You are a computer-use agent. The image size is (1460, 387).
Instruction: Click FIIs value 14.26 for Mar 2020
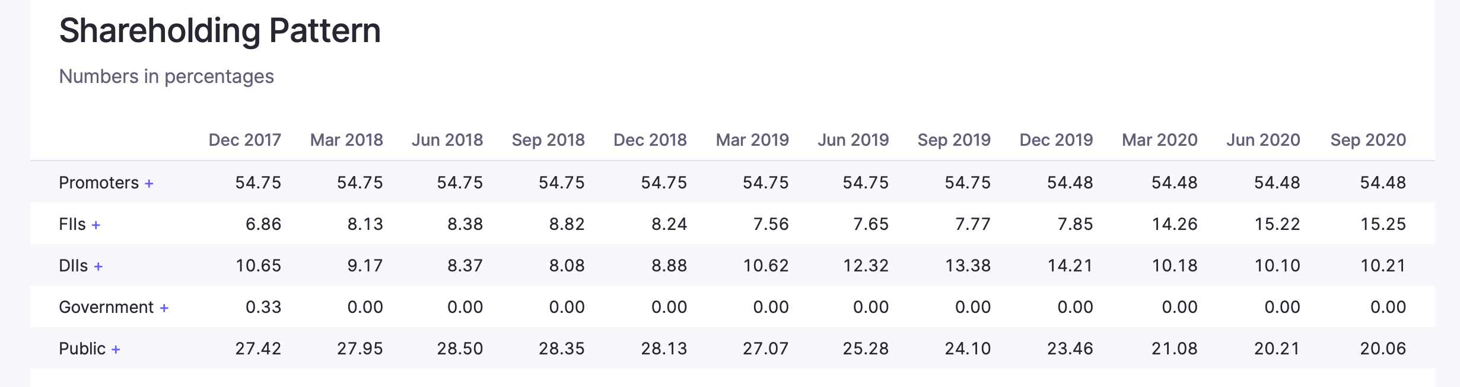point(1174,224)
